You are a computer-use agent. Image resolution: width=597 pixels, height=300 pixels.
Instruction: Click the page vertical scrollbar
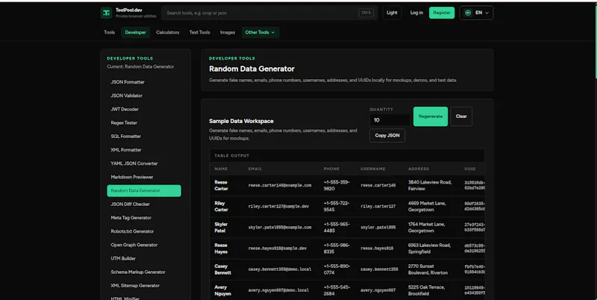pos(595,40)
